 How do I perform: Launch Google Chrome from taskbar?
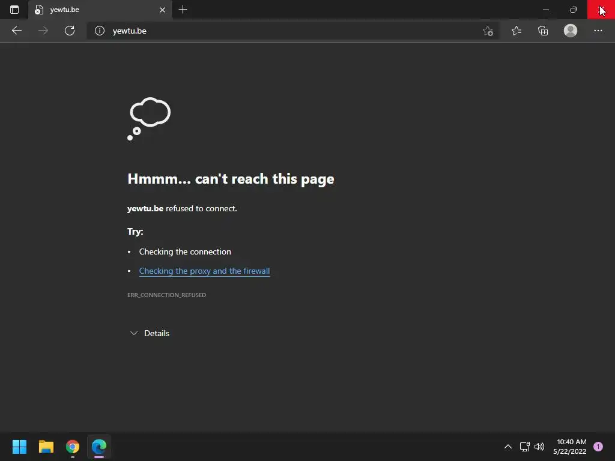pyautogui.click(x=73, y=447)
